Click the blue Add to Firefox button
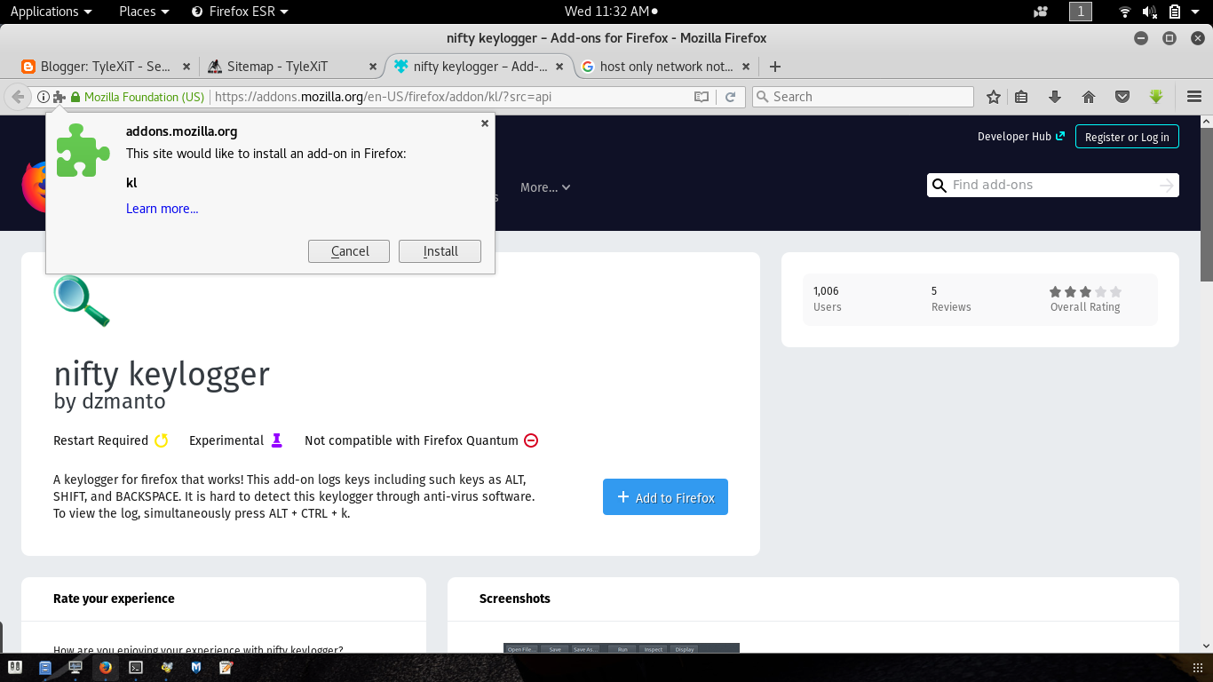This screenshot has width=1213, height=682. pos(665,497)
